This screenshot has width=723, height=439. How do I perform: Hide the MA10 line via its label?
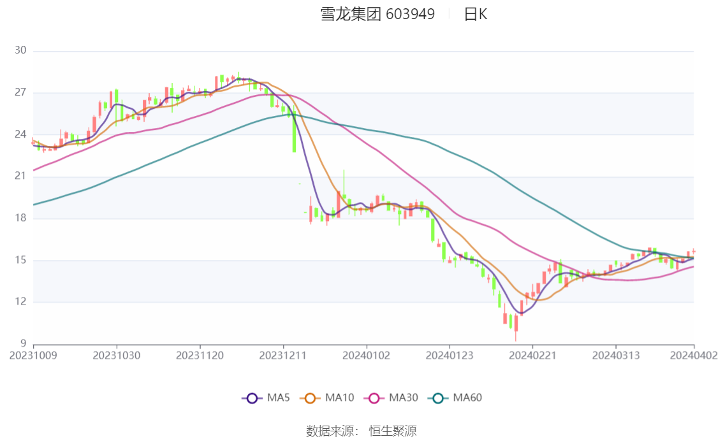click(x=339, y=398)
